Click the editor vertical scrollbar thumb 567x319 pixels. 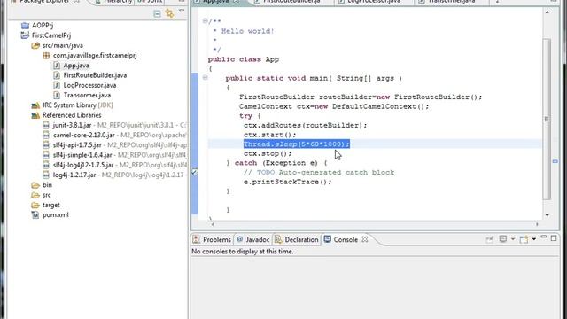click(x=547, y=119)
